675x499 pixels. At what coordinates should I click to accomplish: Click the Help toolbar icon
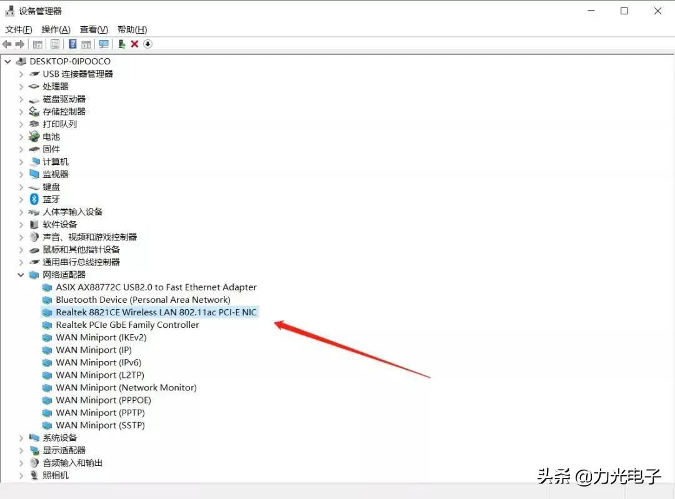click(x=73, y=44)
